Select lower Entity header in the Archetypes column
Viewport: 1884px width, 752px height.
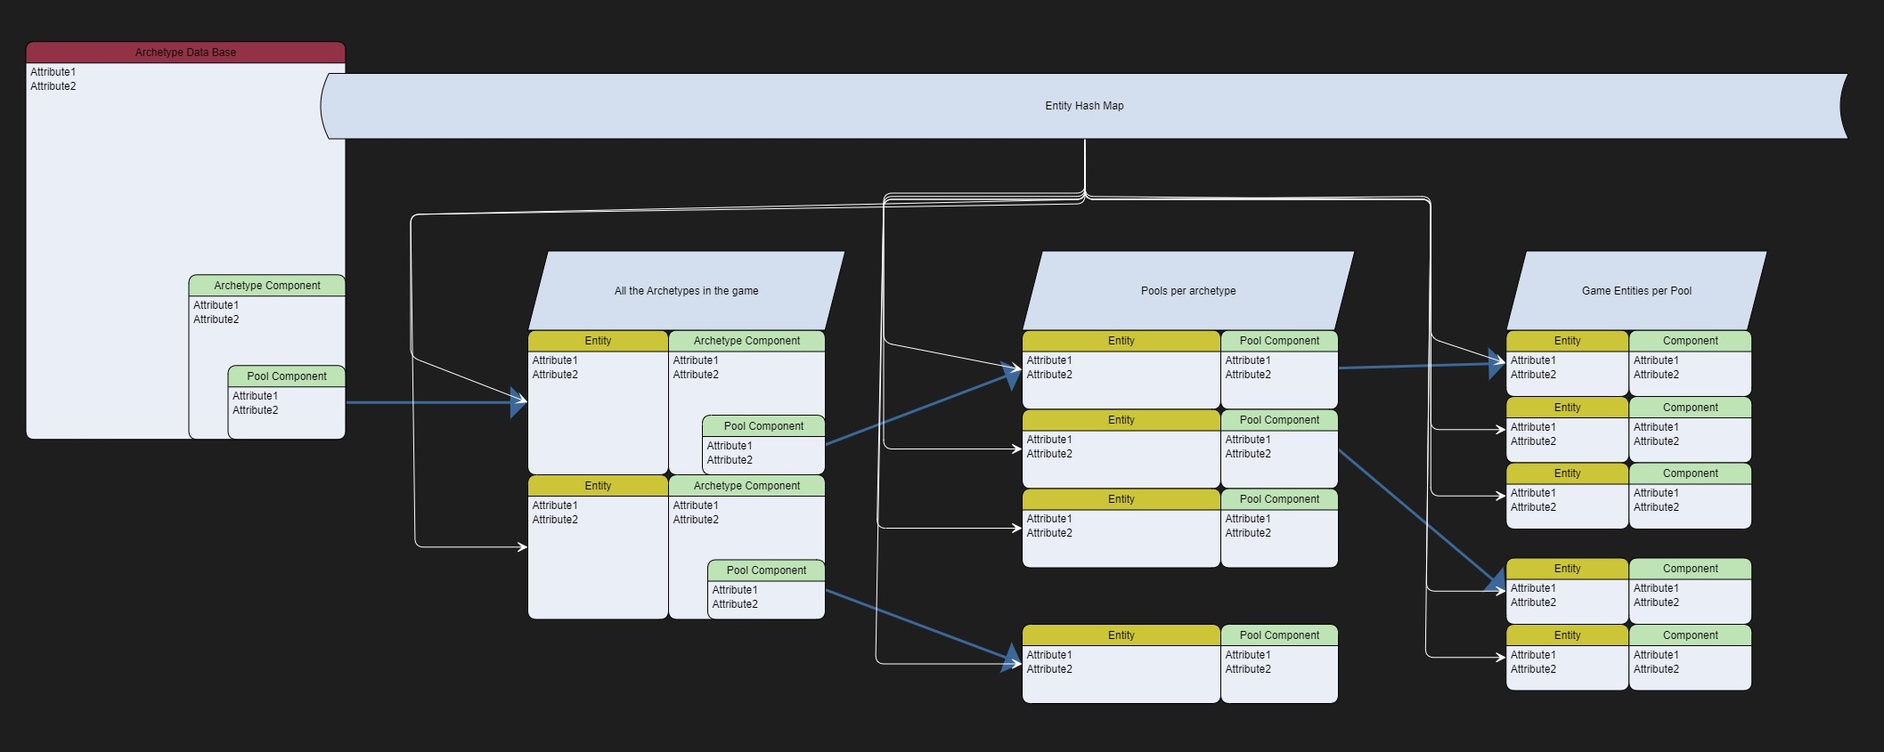pos(598,486)
